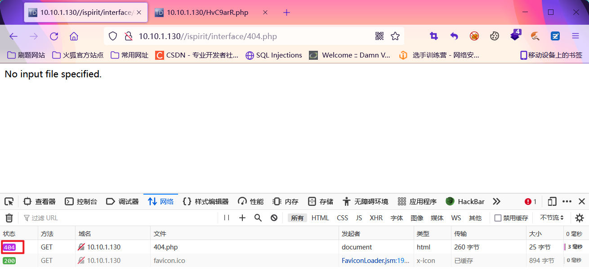
Task: Activate the element picker tool
Action: click(9, 201)
